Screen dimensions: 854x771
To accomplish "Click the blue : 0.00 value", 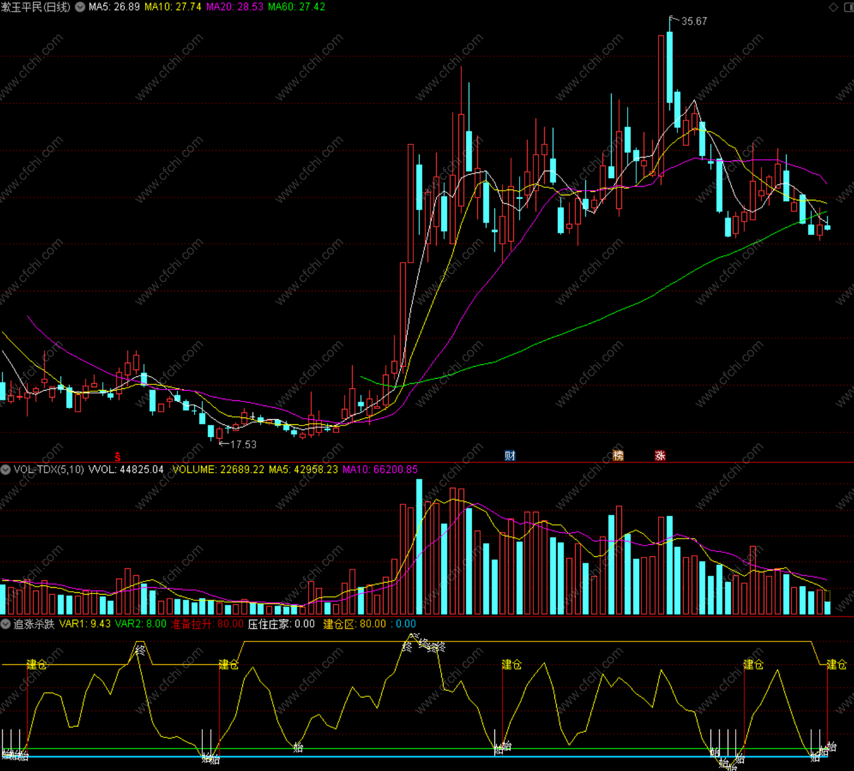I will [x=404, y=624].
